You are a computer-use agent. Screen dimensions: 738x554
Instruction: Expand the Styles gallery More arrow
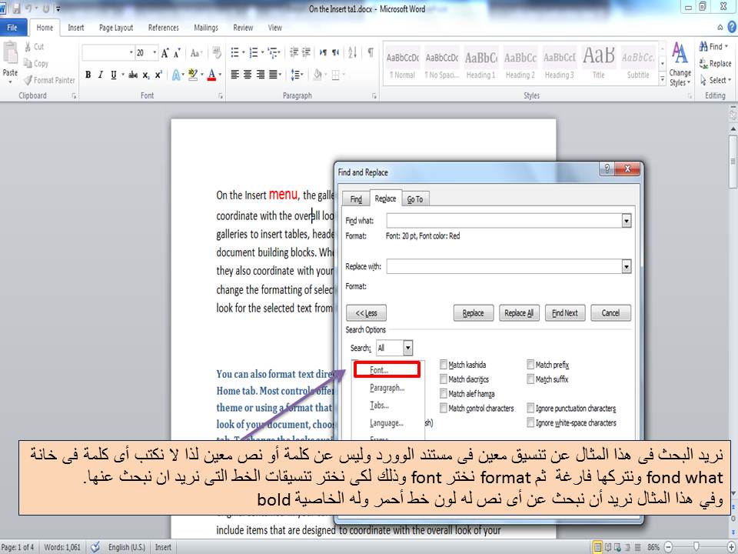click(x=662, y=81)
